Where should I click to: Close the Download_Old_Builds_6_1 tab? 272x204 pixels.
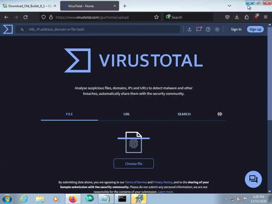pos(55,6)
